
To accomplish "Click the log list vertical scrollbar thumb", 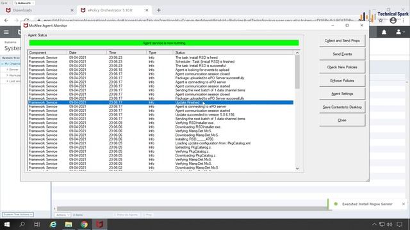I will click(297, 72).
